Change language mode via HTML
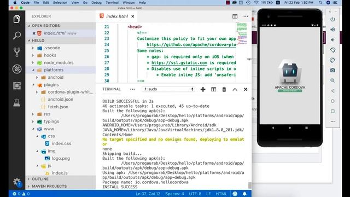This screenshot has height=197, width=350. click(x=221, y=194)
